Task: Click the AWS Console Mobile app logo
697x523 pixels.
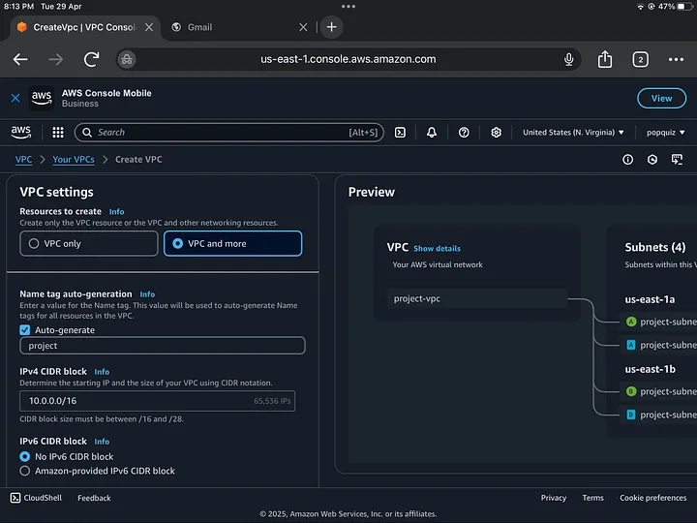Action: pos(42,98)
